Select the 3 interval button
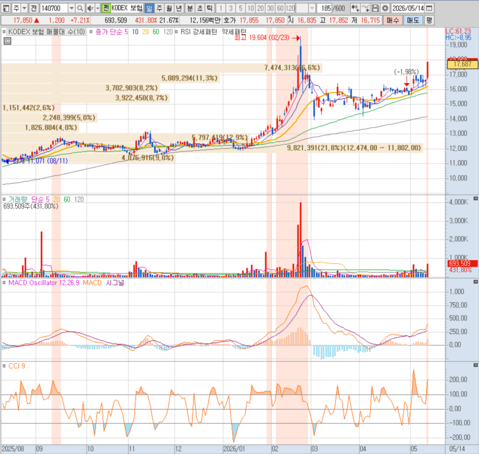 (x=231, y=8)
